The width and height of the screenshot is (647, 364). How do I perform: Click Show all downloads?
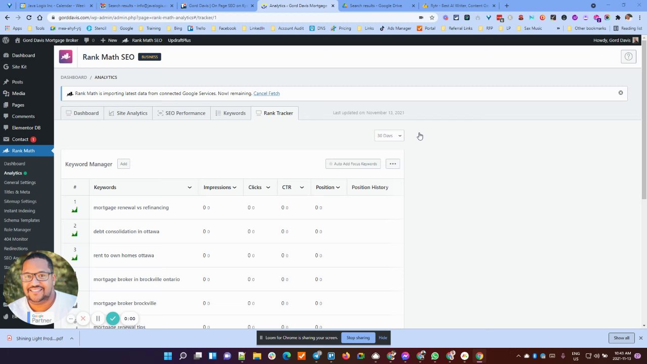[621, 338]
